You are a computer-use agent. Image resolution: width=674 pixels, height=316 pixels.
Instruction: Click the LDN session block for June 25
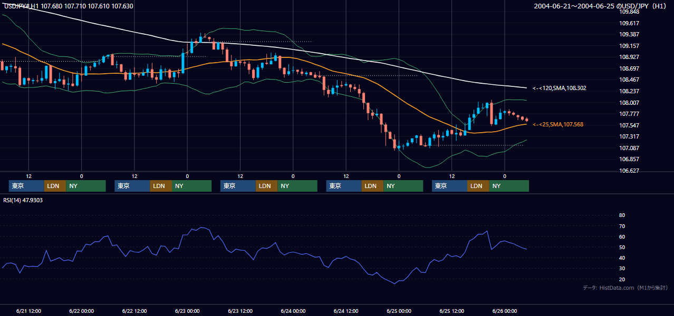tap(478, 186)
